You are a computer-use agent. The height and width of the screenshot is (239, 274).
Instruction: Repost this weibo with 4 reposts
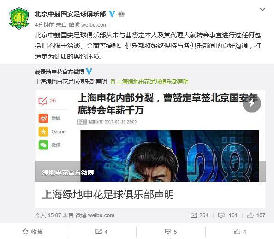pos(101,232)
